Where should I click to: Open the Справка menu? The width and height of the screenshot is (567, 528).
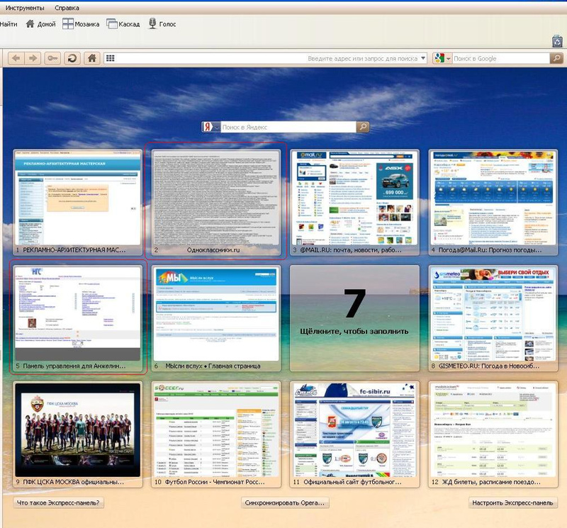point(67,8)
